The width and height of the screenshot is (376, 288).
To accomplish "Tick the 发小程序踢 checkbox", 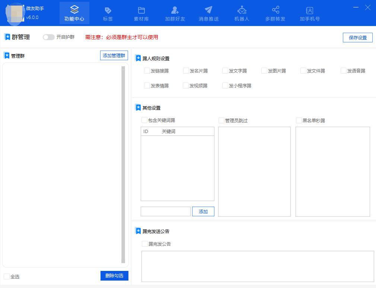I will [225, 85].
